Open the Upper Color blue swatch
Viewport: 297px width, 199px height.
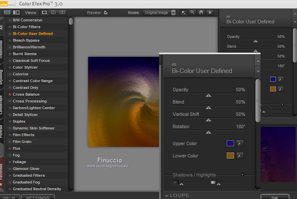click(x=230, y=143)
